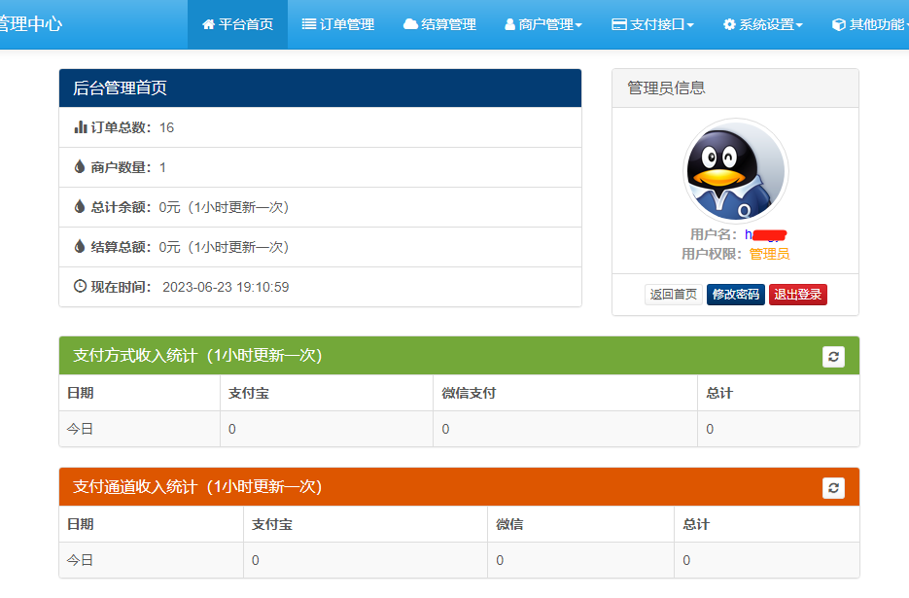
Task: Click the cube icon beside 其他功能
Action: tap(838, 24)
